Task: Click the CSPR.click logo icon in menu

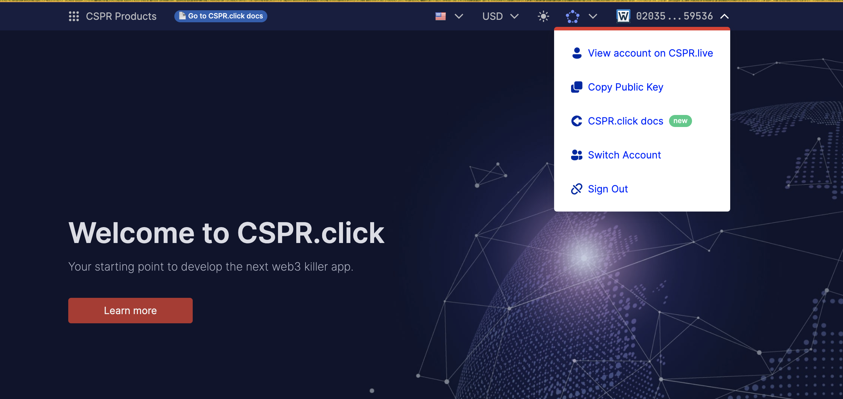Action: [577, 121]
